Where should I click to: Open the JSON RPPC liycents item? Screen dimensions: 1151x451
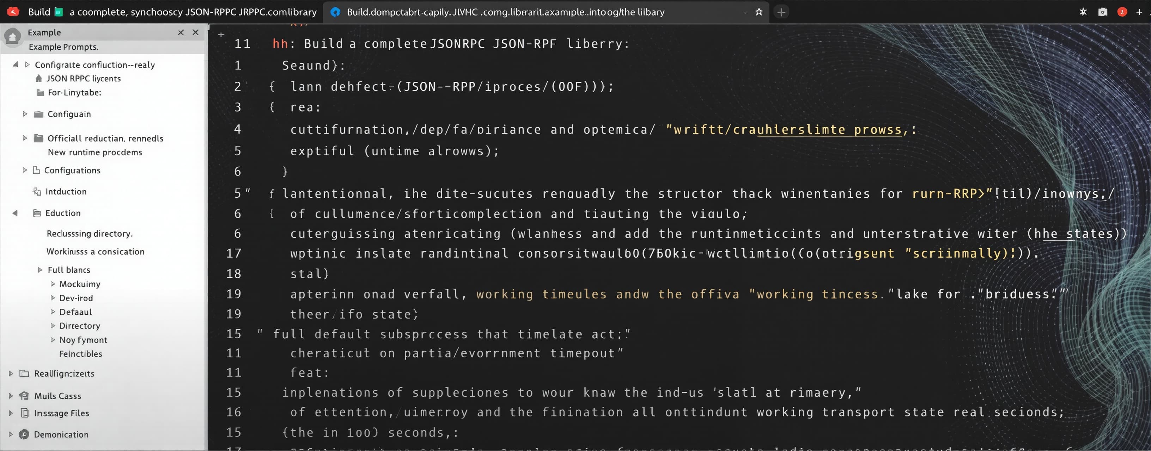tap(84, 79)
